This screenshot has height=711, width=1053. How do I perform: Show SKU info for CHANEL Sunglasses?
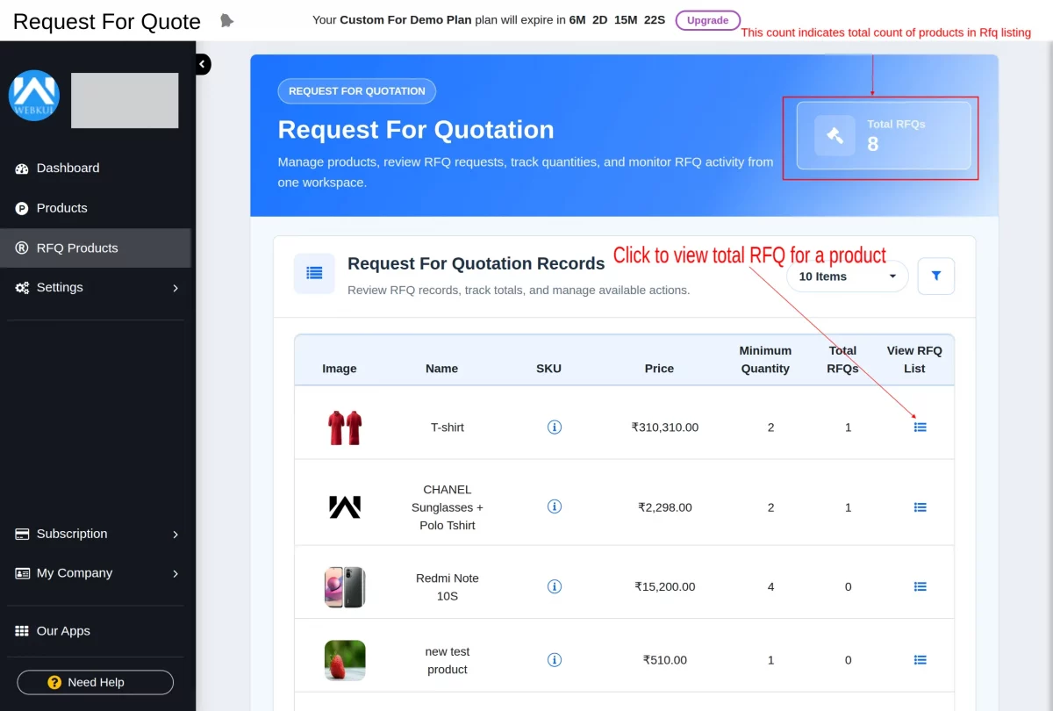[x=555, y=506]
